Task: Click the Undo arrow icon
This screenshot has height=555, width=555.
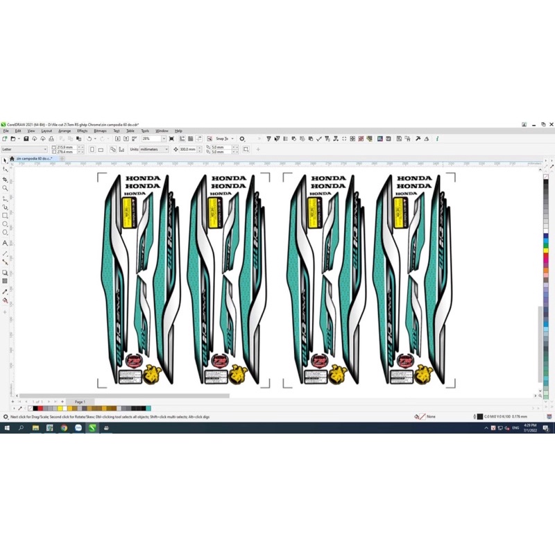Action: point(90,139)
